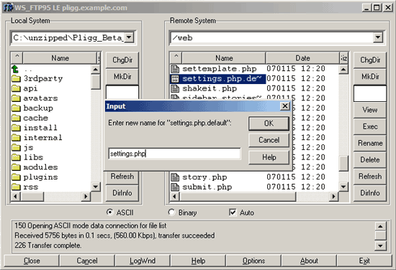This screenshot has height=270, width=396.
Task: Click the Exit button
Action: point(364,261)
